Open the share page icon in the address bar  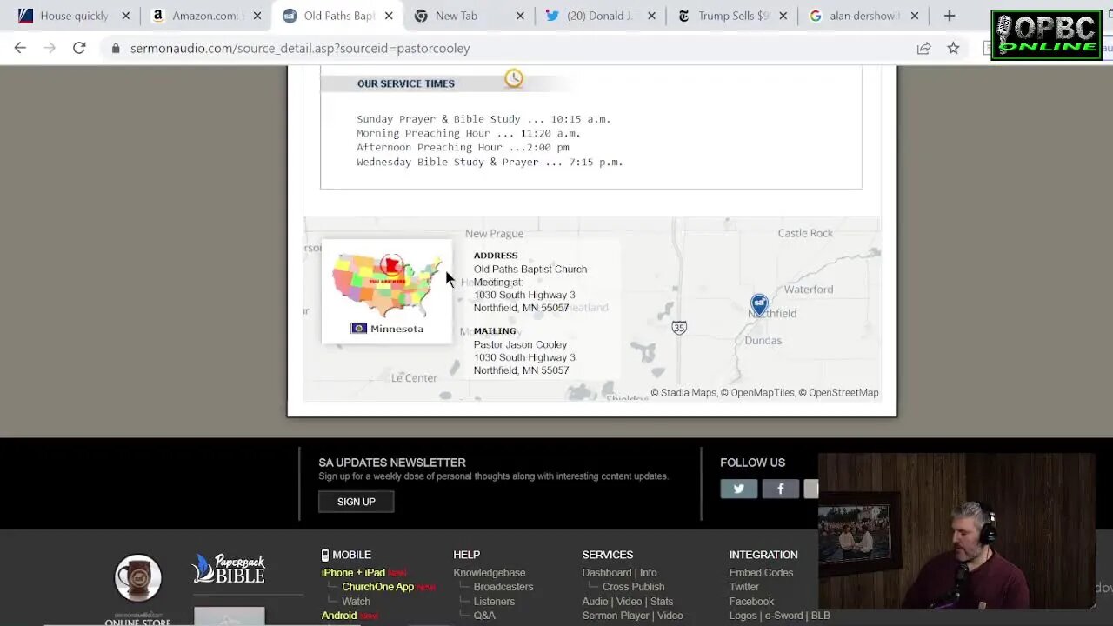tap(923, 48)
